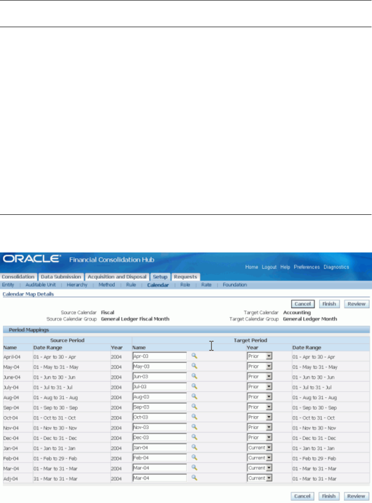Viewport: 372px width, 503px height.
Task: Click the Oracle logo
Action: pos(32,259)
